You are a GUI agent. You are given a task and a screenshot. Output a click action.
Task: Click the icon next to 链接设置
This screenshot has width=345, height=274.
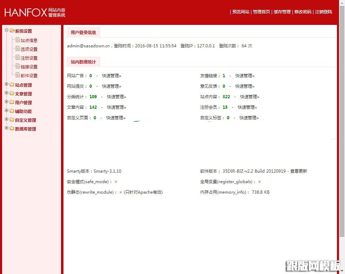[x=18, y=67]
